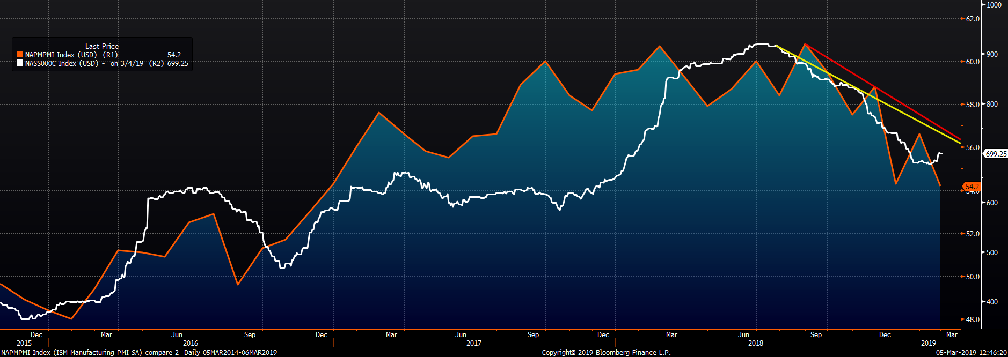Image resolution: width=1008 pixels, height=357 pixels.
Task: Click the Last Price legend header
Action: 102,46
